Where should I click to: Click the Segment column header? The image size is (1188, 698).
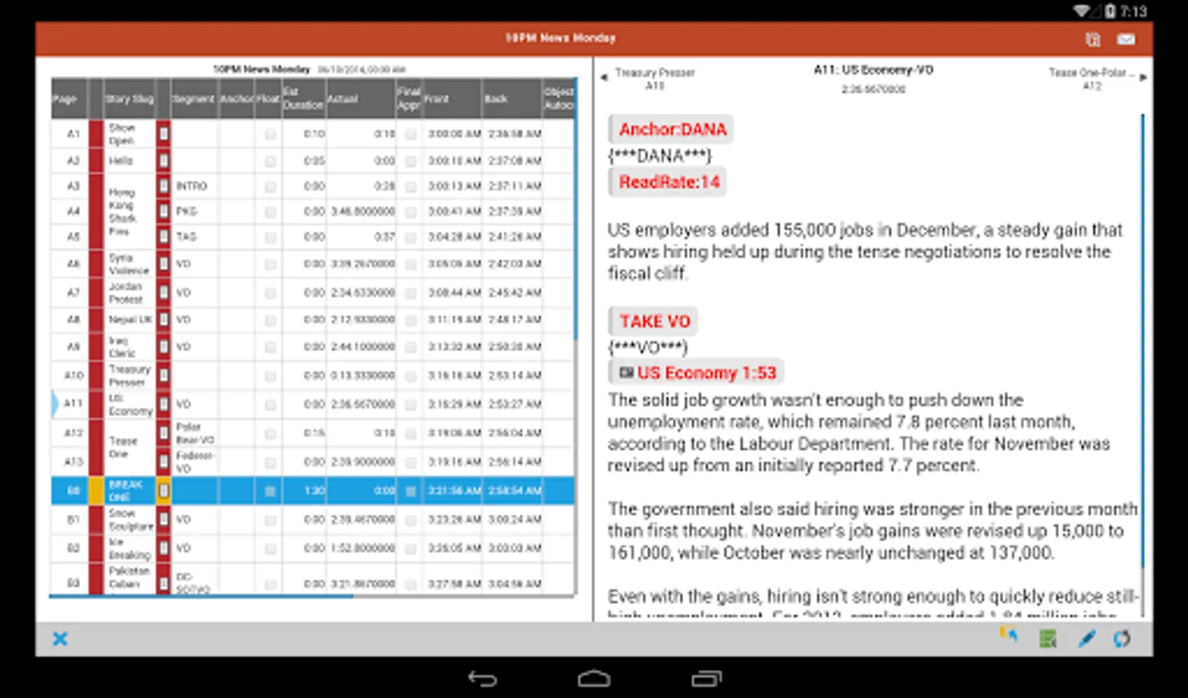[194, 98]
